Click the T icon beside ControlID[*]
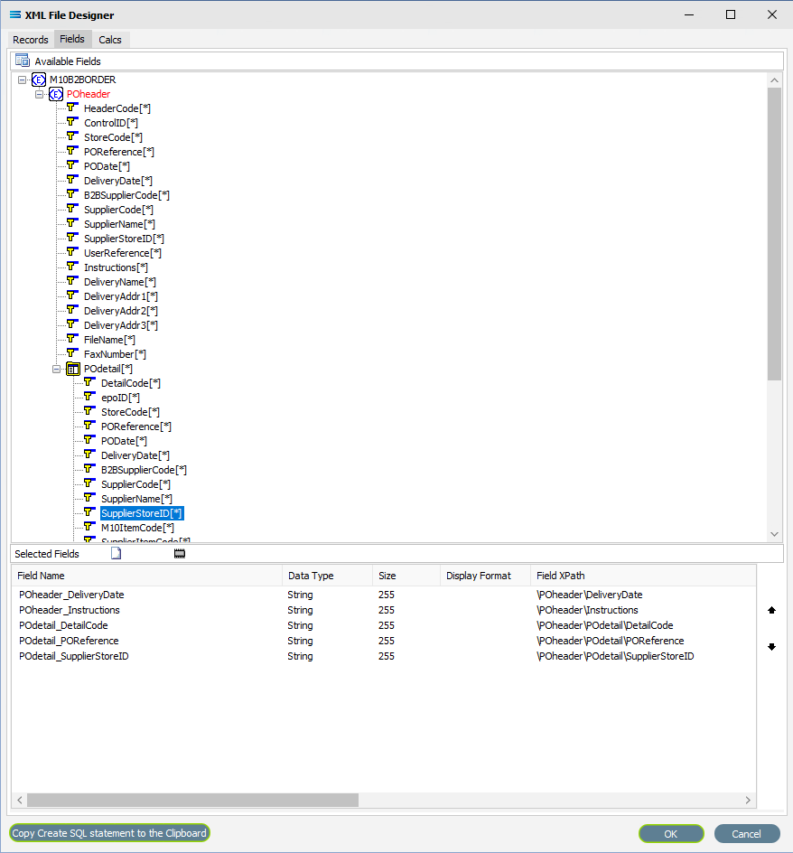This screenshot has width=793, height=853. point(71,122)
